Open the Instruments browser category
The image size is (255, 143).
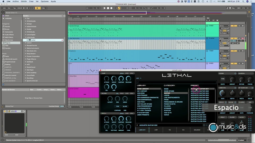click(9, 32)
